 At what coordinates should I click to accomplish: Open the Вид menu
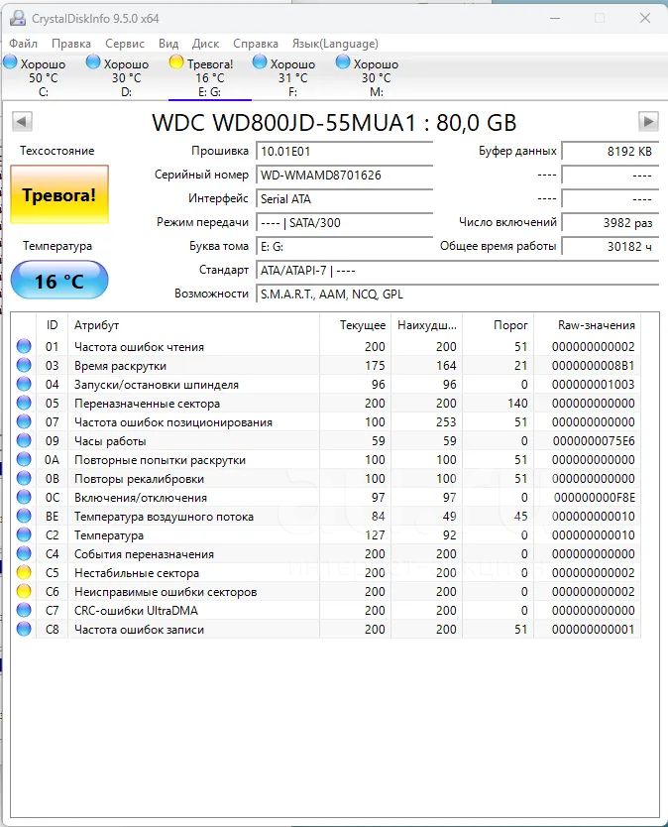tap(168, 44)
